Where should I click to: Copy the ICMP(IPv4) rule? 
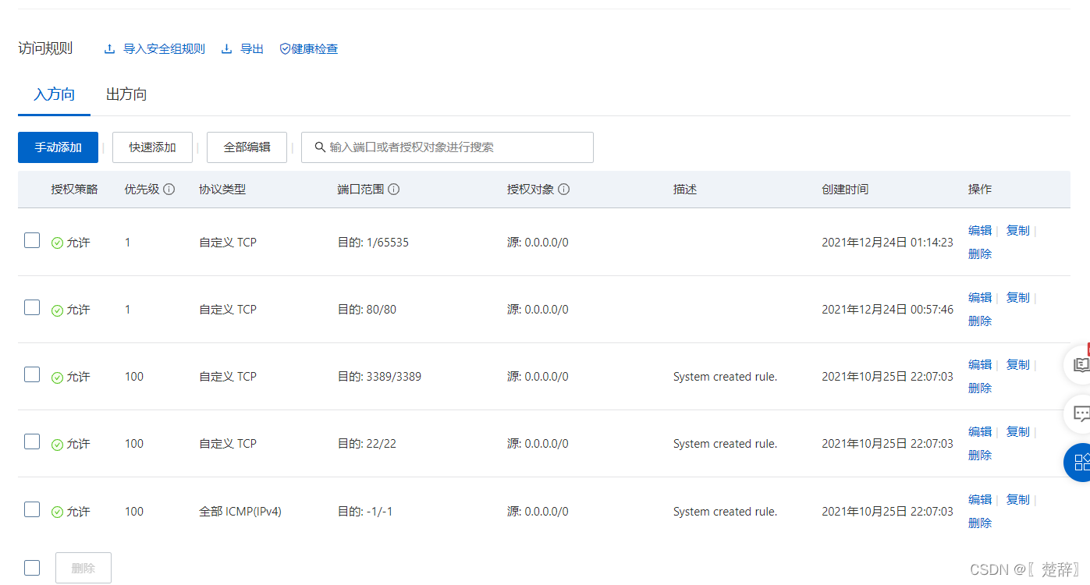click(x=1018, y=500)
